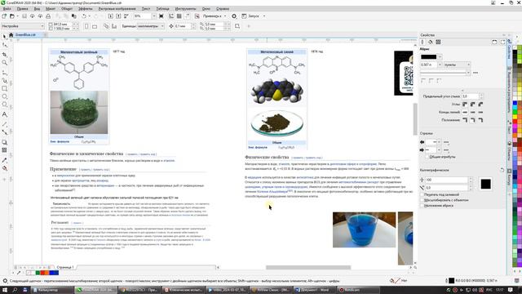This screenshot has width=522, height=294.
Task: Enable 'Масштабировать с объектом' checkbox
Action: [422, 200]
